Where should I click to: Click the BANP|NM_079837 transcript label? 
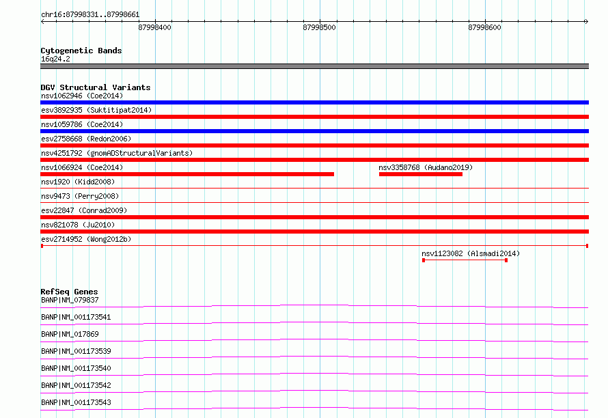pyautogui.click(x=70, y=300)
